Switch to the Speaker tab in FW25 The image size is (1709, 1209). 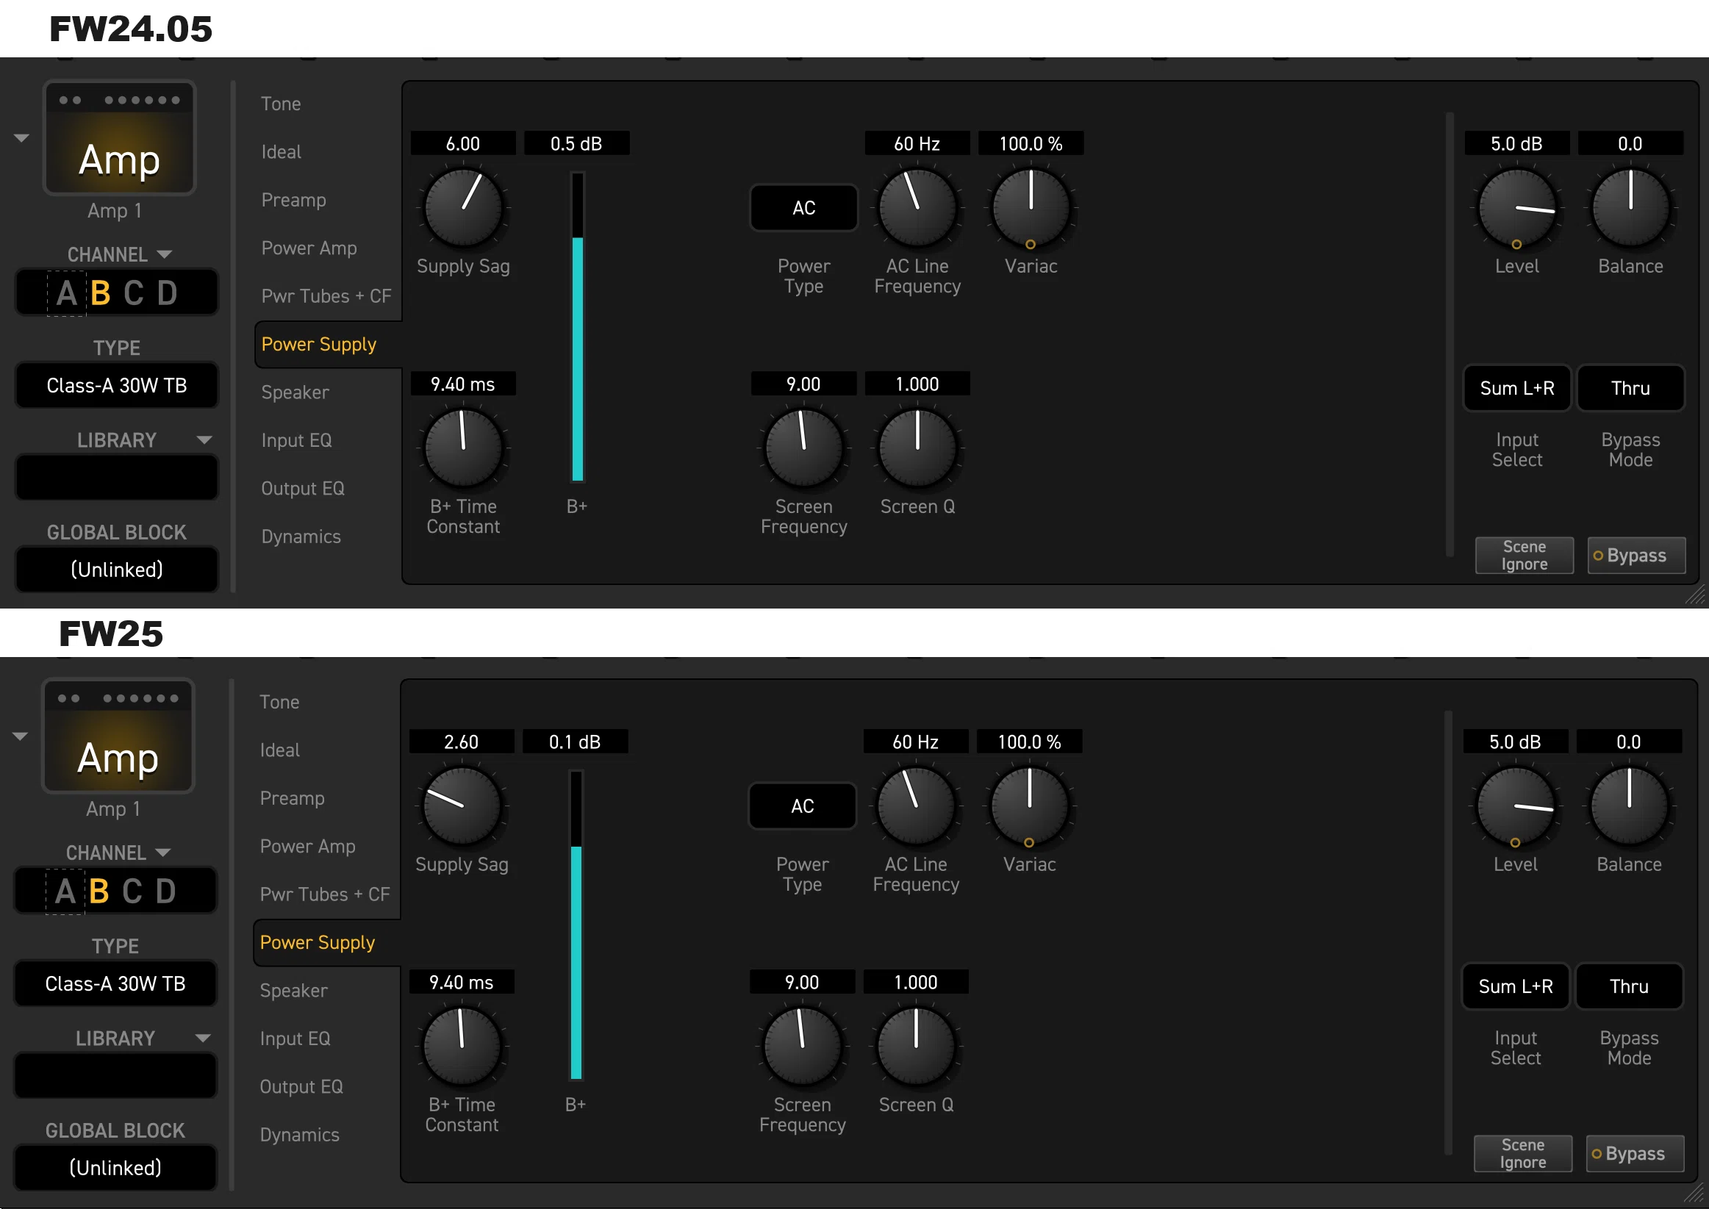click(x=293, y=991)
